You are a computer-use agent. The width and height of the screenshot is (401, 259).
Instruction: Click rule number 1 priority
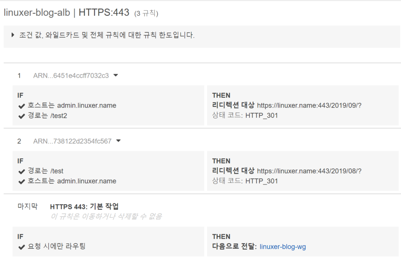click(x=19, y=76)
